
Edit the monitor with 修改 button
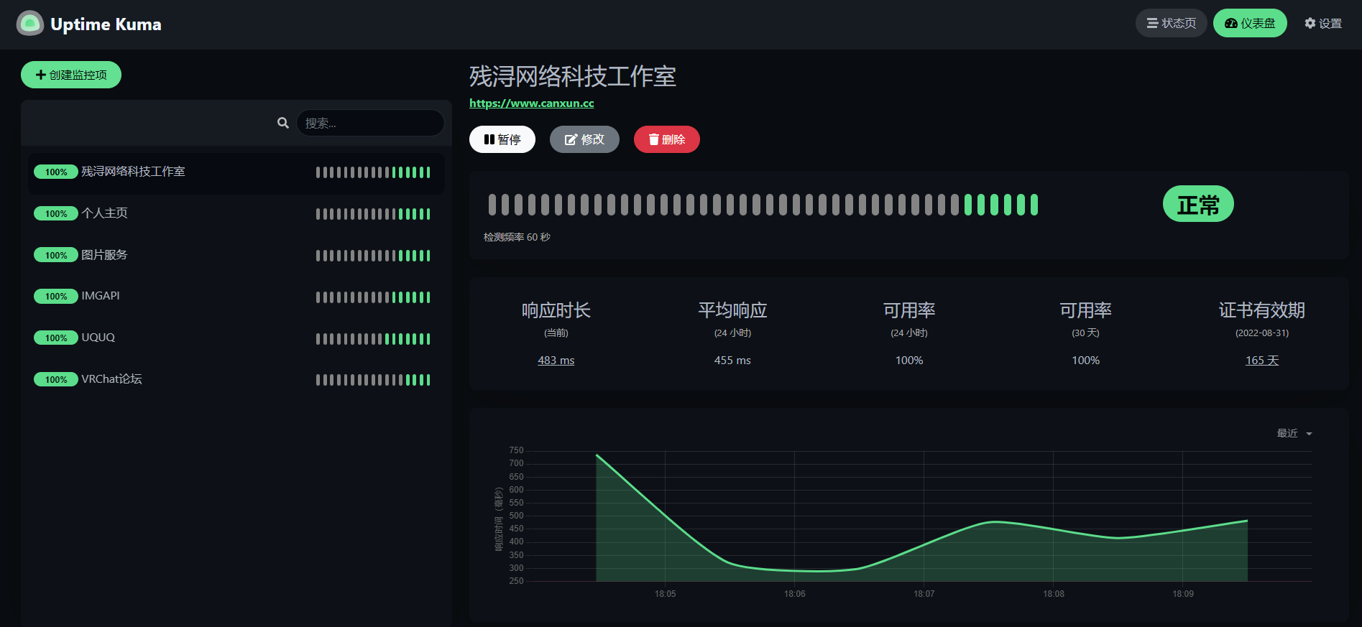[x=584, y=139]
